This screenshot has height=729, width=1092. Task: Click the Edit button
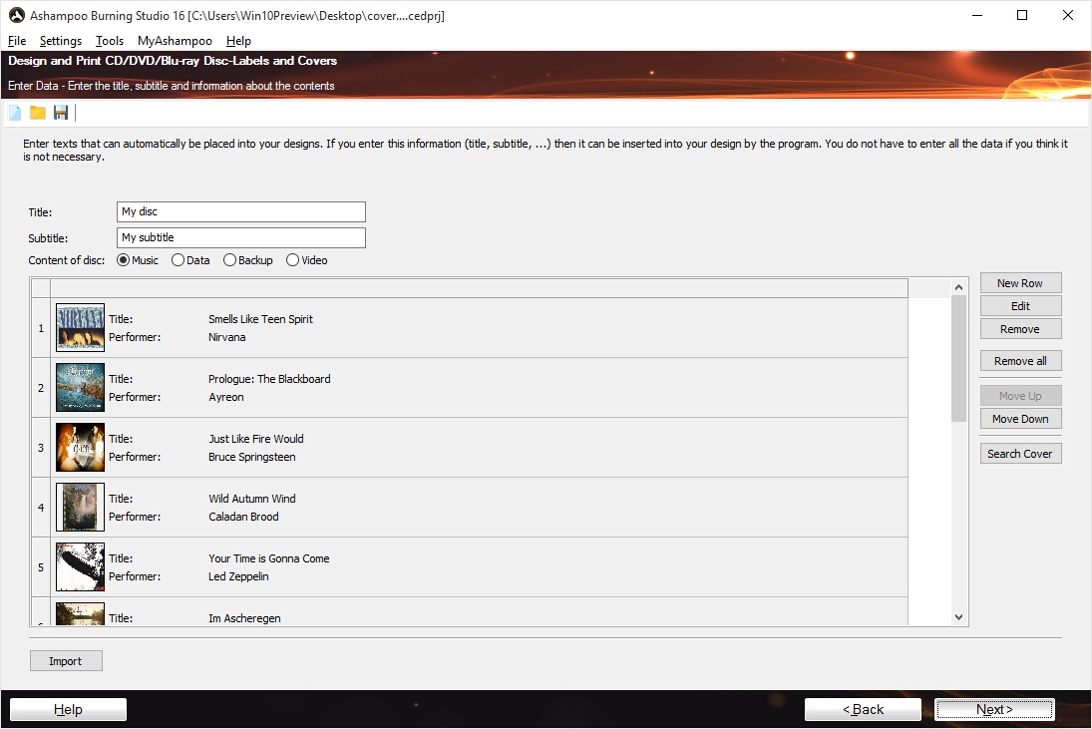[1020, 306]
